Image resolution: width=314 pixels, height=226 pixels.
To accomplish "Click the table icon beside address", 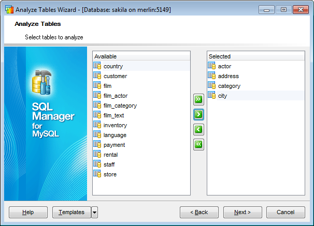I will coord(212,76).
